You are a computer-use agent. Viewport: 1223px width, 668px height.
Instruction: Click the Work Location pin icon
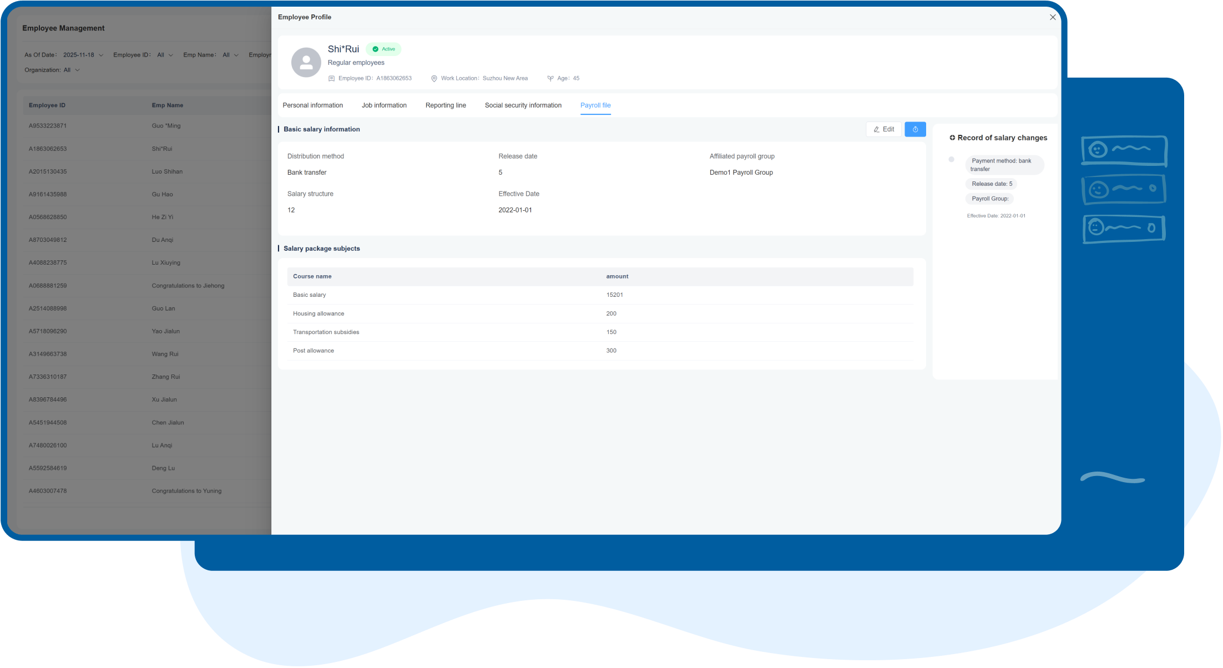coord(434,78)
